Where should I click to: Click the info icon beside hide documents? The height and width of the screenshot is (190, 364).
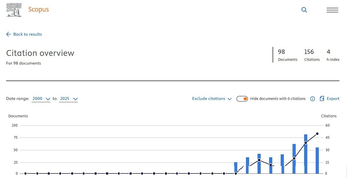[312, 99]
